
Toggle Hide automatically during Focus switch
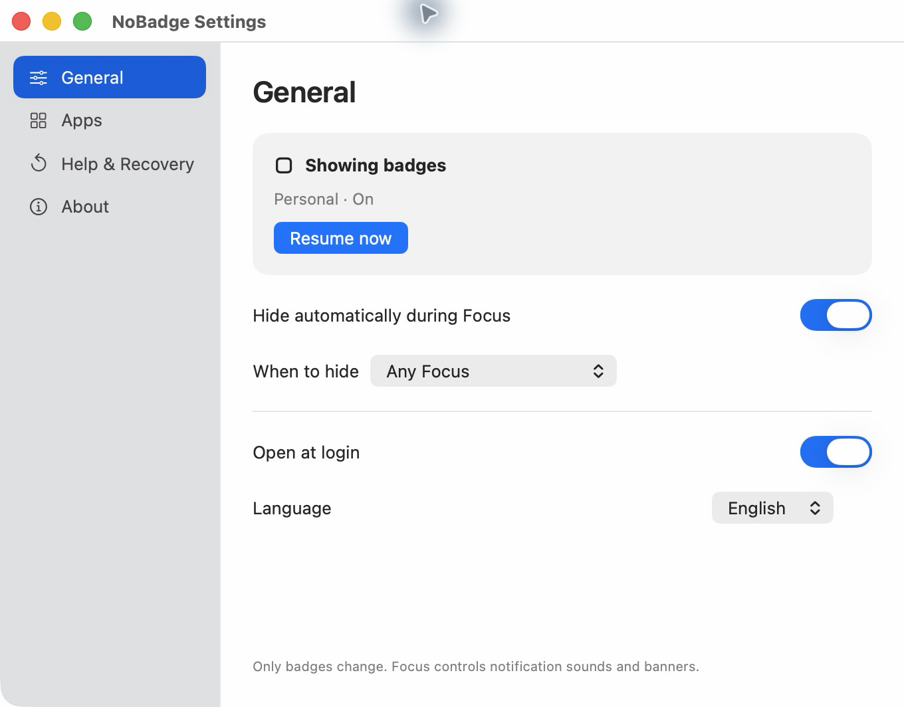coord(836,315)
